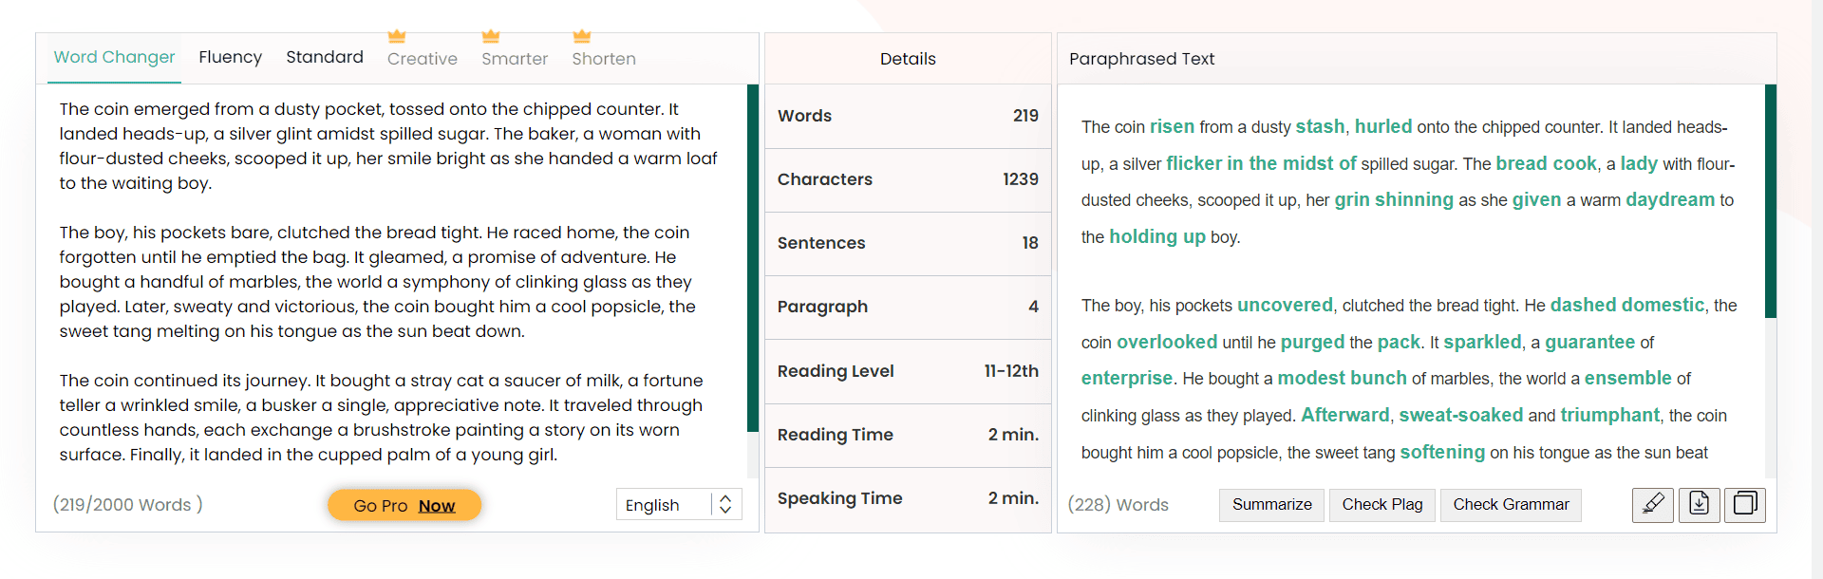The image size is (1823, 579).
Task: Click the Paraphrased Text scrollbar thumb
Action: coord(1771,201)
